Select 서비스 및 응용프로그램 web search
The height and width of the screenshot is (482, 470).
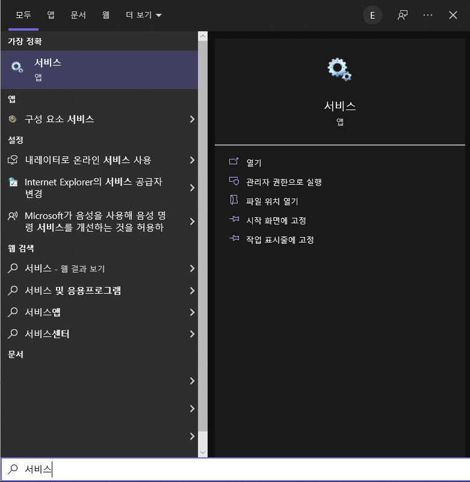pos(99,291)
